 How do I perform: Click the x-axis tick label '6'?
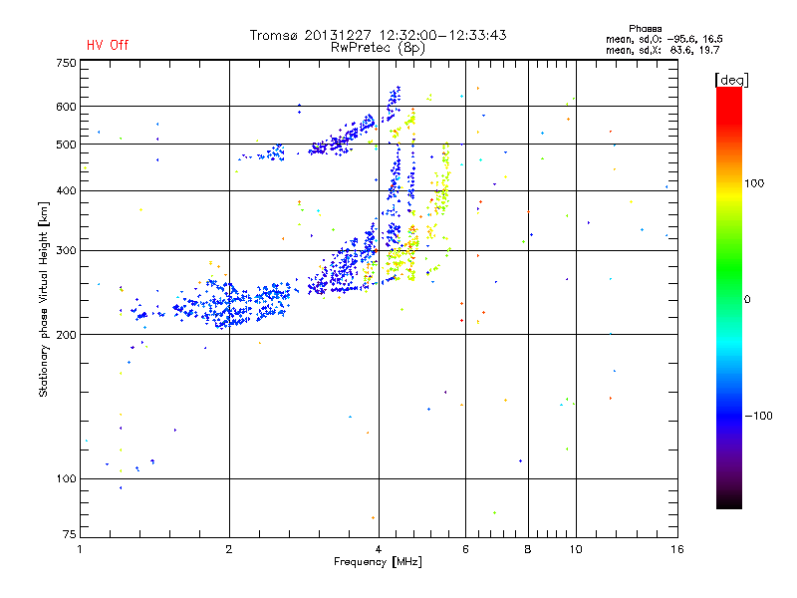[465, 549]
